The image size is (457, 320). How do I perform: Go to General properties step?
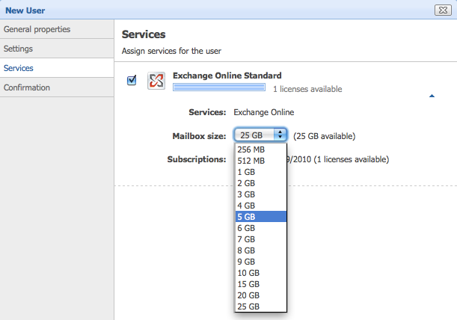click(57, 29)
